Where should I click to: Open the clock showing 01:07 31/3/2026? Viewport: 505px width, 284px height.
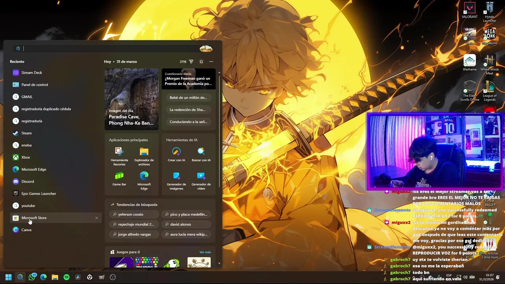pyautogui.click(x=486, y=277)
